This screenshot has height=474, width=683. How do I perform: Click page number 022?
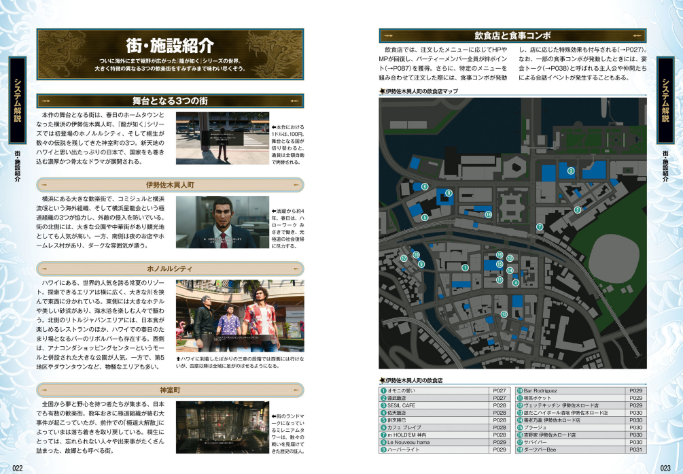pyautogui.click(x=17, y=468)
